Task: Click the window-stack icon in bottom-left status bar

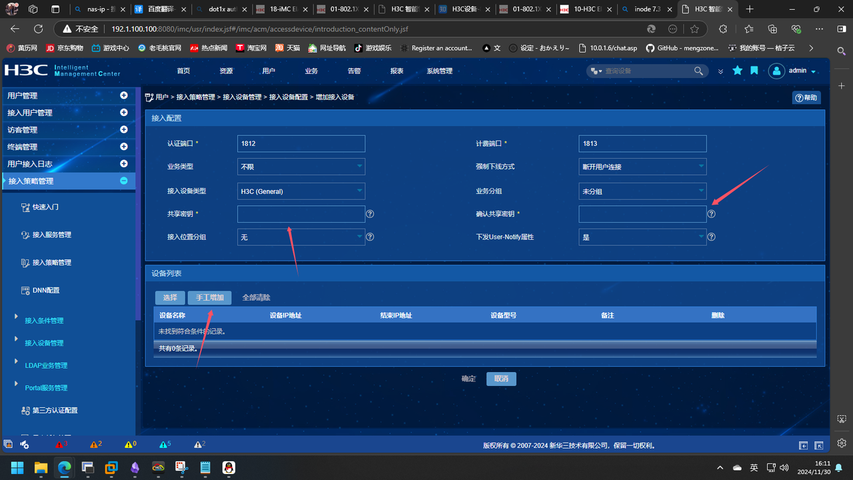Action: (x=8, y=444)
